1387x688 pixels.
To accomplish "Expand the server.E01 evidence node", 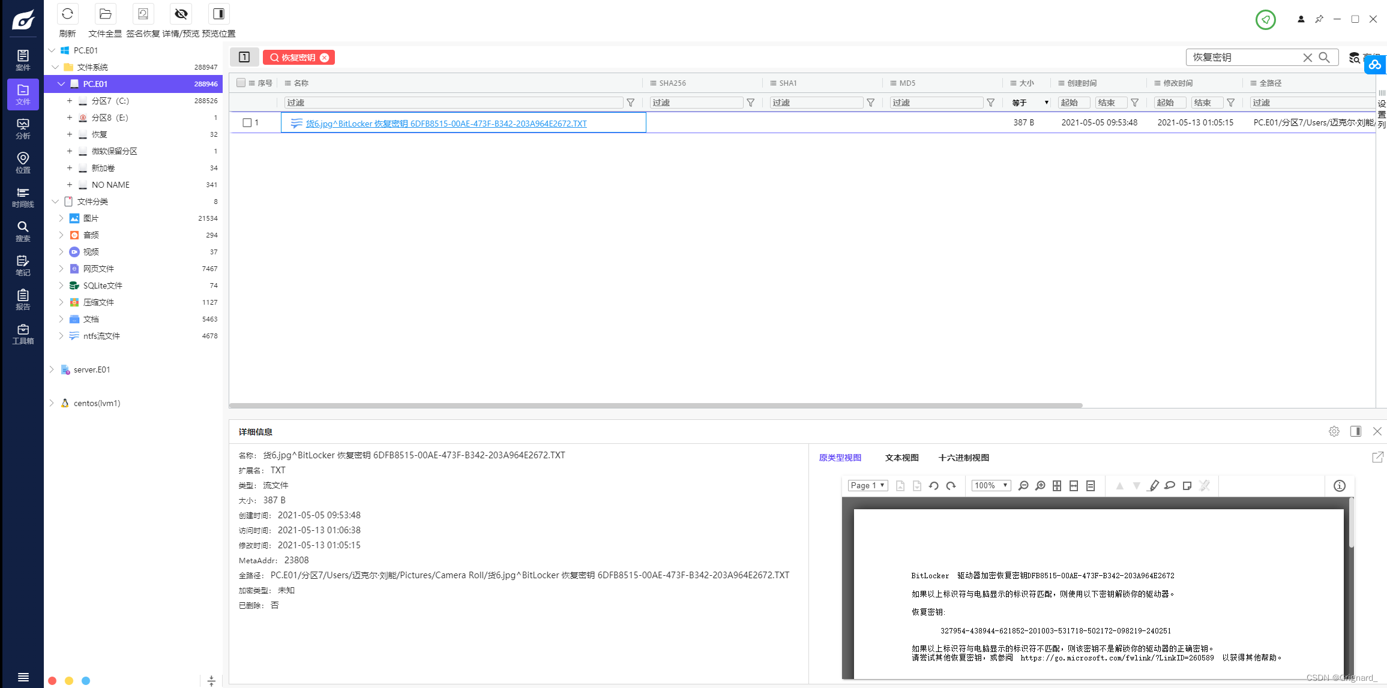I will click(52, 369).
